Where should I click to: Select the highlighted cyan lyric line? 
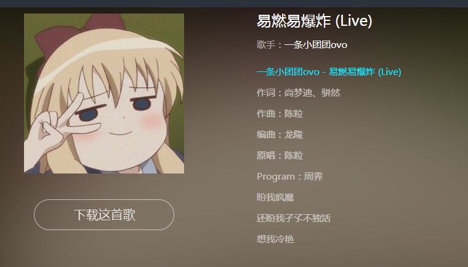[329, 72]
